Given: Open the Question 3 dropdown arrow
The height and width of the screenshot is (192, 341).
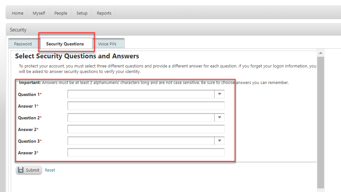Looking at the screenshot, I should coord(219,141).
